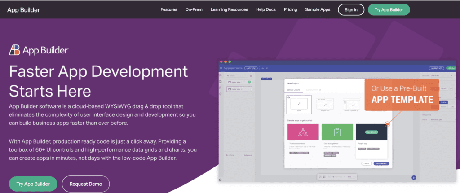
Task: Open the Features menu item
Action: pyautogui.click(x=169, y=9)
